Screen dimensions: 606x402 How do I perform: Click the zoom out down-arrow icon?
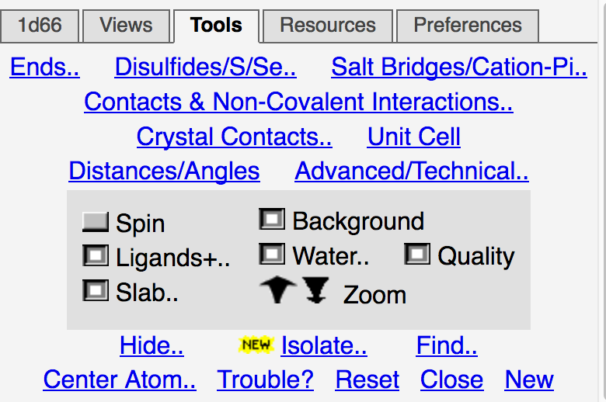pos(315,290)
